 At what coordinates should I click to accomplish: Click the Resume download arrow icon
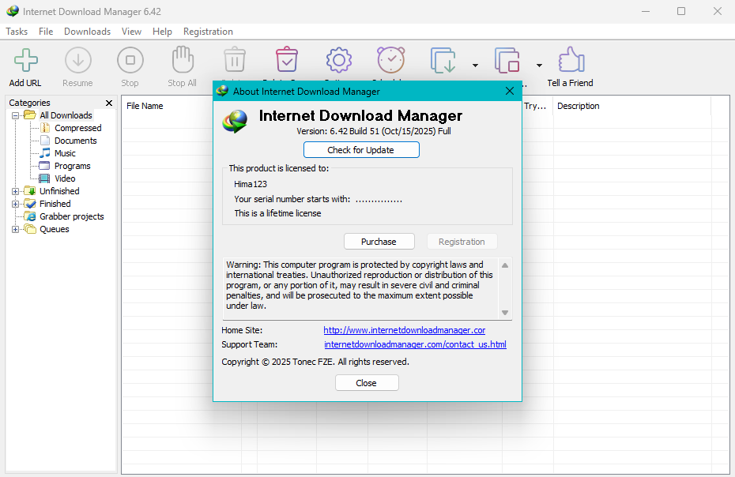point(77,60)
